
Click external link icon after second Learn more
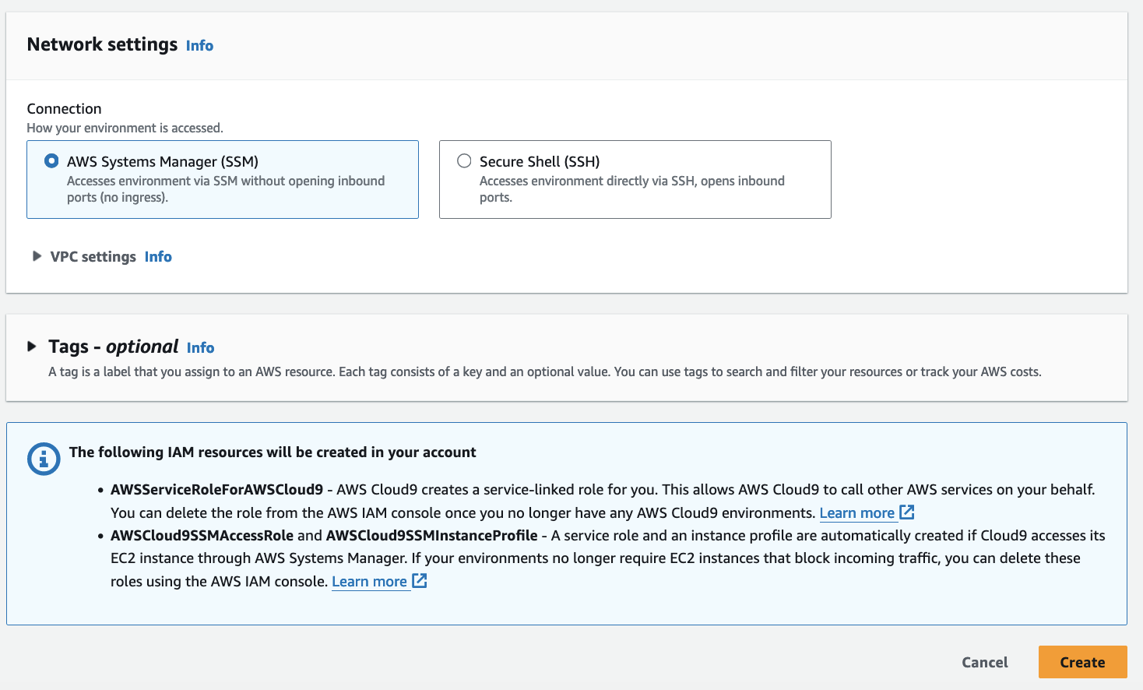420,581
